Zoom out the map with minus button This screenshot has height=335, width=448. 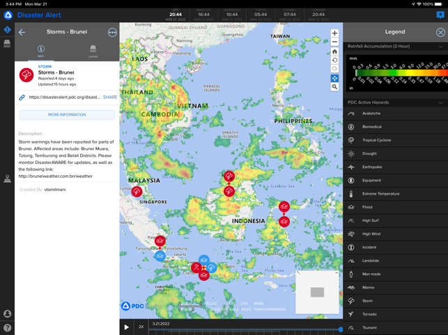[x=334, y=42]
